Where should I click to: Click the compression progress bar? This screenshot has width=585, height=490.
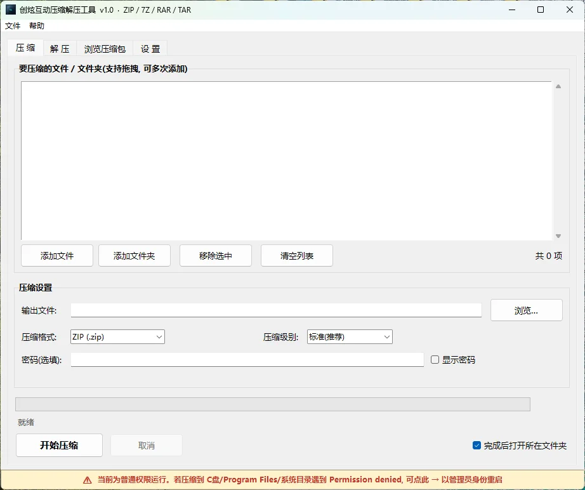pyautogui.click(x=273, y=404)
